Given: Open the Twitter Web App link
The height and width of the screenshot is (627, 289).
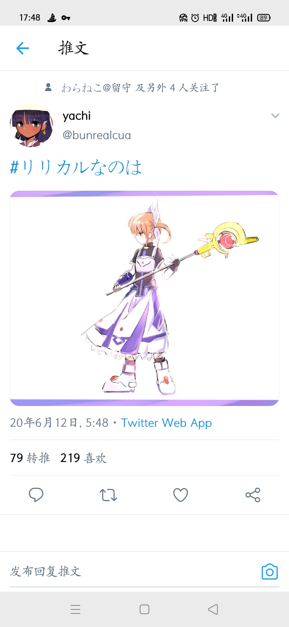Looking at the screenshot, I should pos(166,423).
